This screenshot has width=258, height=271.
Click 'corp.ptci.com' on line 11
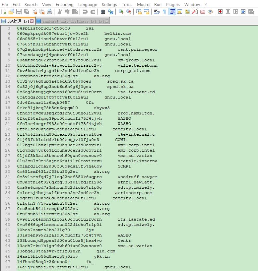132,71
